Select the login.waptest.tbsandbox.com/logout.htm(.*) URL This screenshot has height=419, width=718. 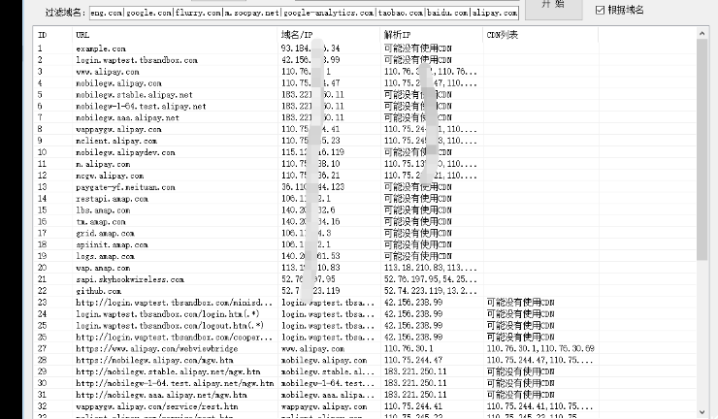pyautogui.click(x=170, y=326)
